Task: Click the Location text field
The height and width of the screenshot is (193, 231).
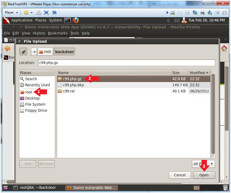Action: 127,63
